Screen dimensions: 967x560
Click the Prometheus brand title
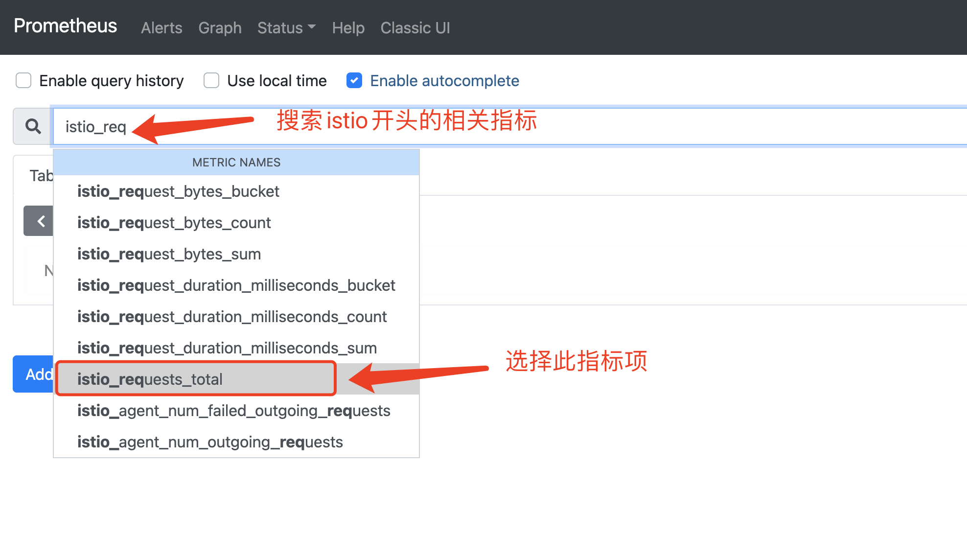tap(66, 26)
